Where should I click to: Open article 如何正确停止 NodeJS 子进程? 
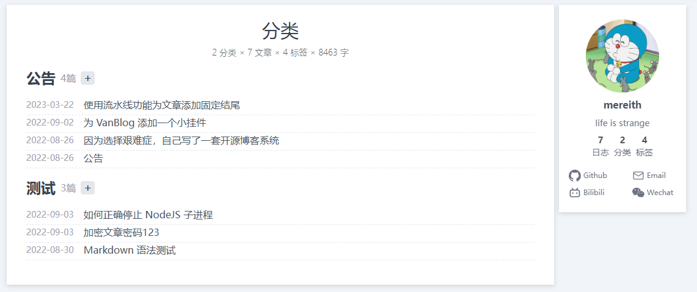(148, 215)
